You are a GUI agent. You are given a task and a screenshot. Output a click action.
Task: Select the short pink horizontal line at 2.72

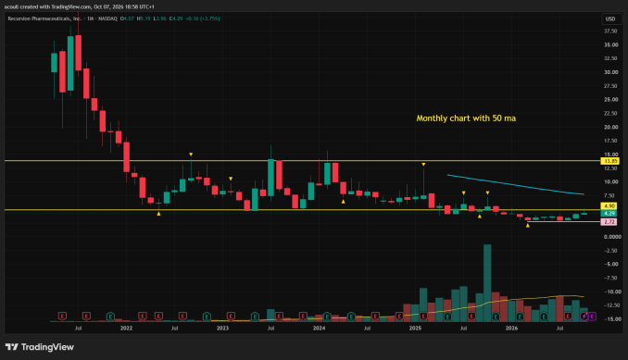click(564, 221)
